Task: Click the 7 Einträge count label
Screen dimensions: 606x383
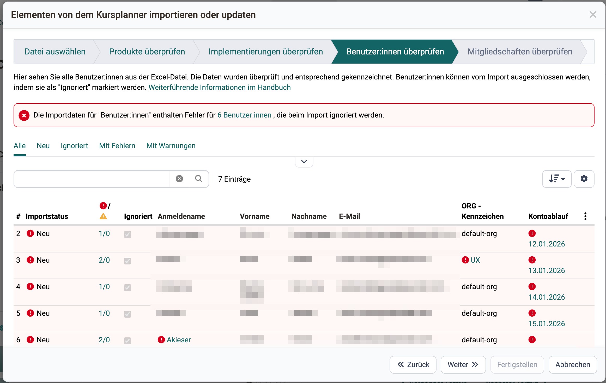Action: pyautogui.click(x=234, y=179)
